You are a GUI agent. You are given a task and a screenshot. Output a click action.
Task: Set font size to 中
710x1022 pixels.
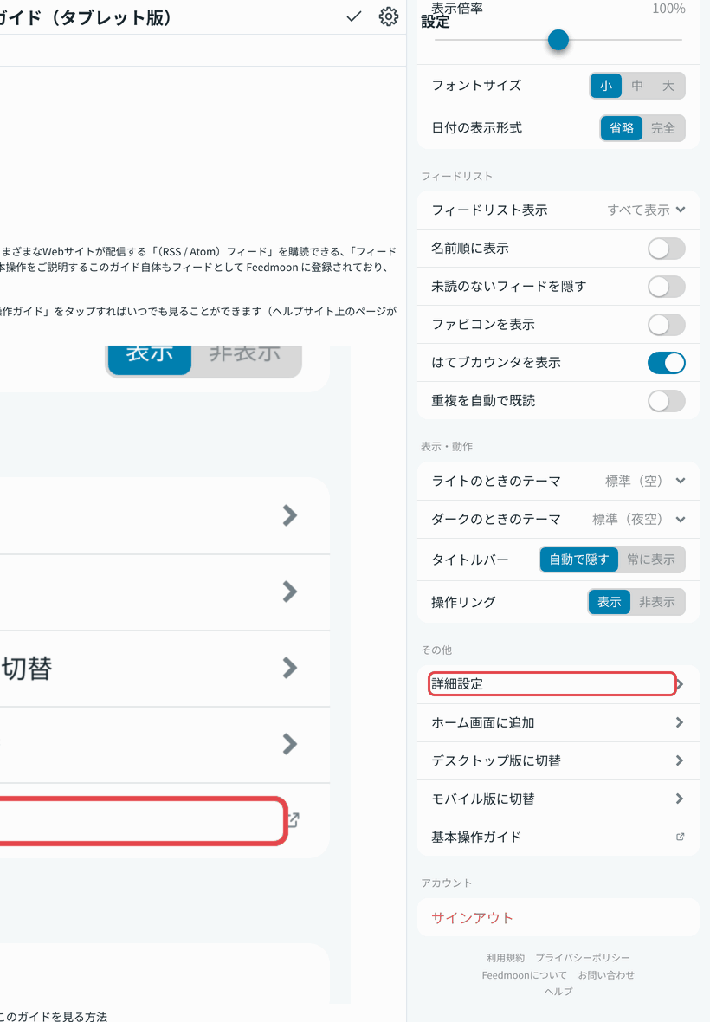(637, 86)
